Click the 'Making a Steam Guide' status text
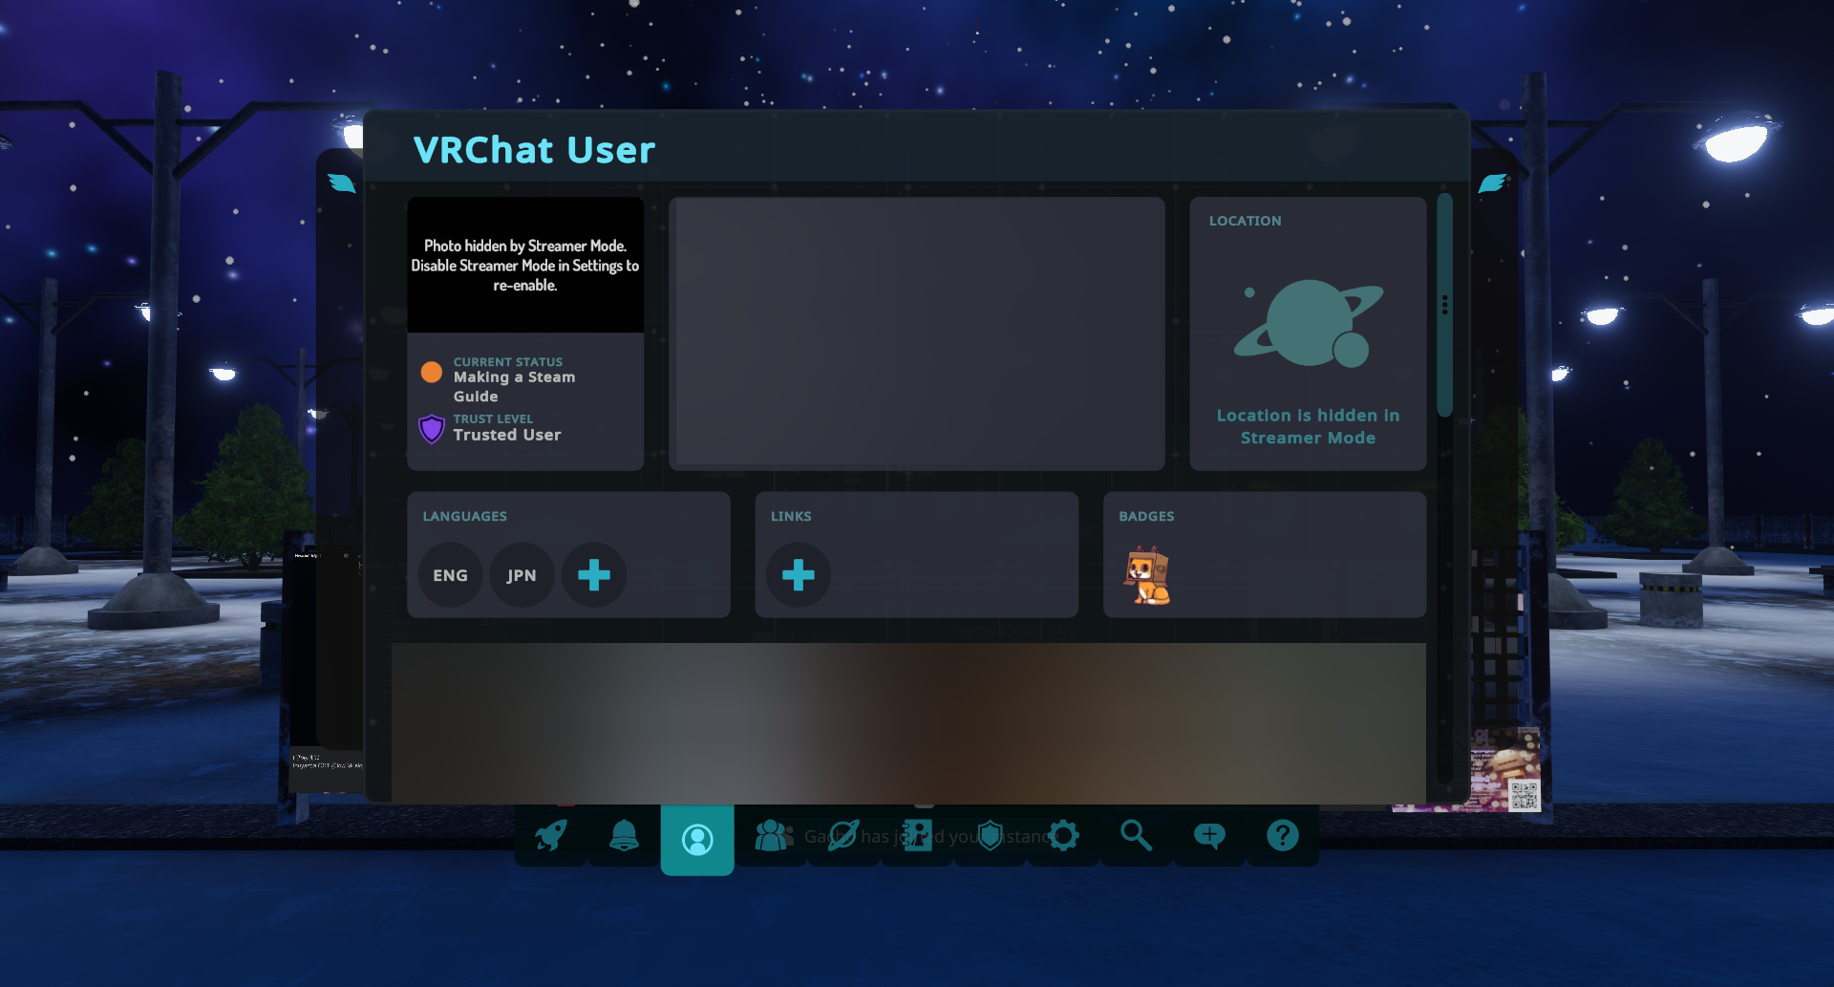This screenshot has width=1834, height=987. 514,387
